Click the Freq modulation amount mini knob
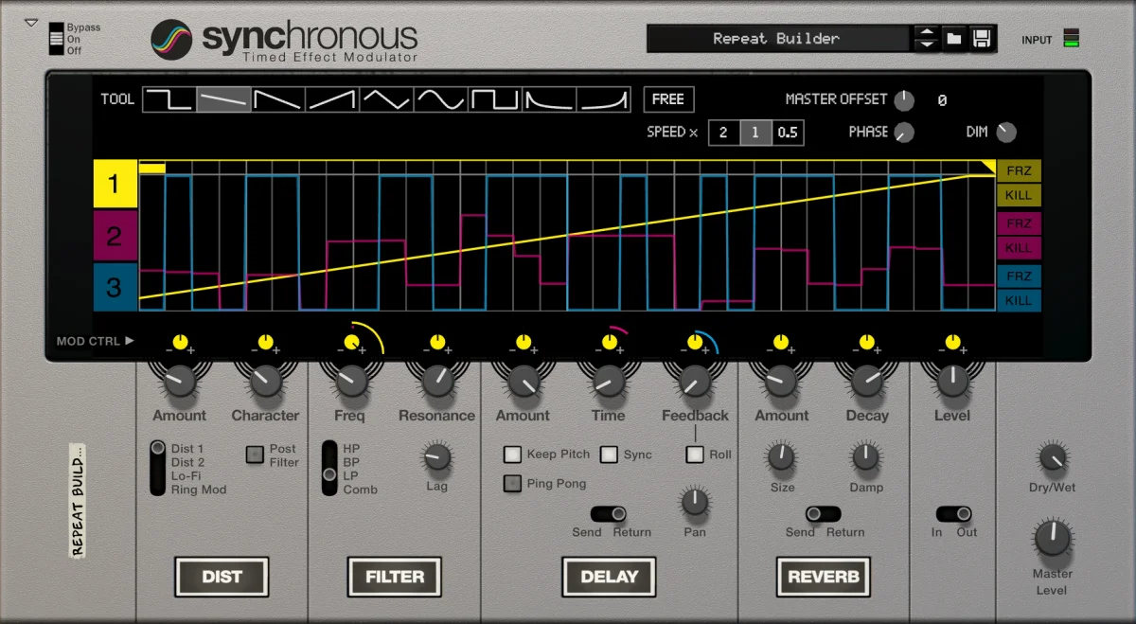The width and height of the screenshot is (1136, 624). [x=350, y=343]
